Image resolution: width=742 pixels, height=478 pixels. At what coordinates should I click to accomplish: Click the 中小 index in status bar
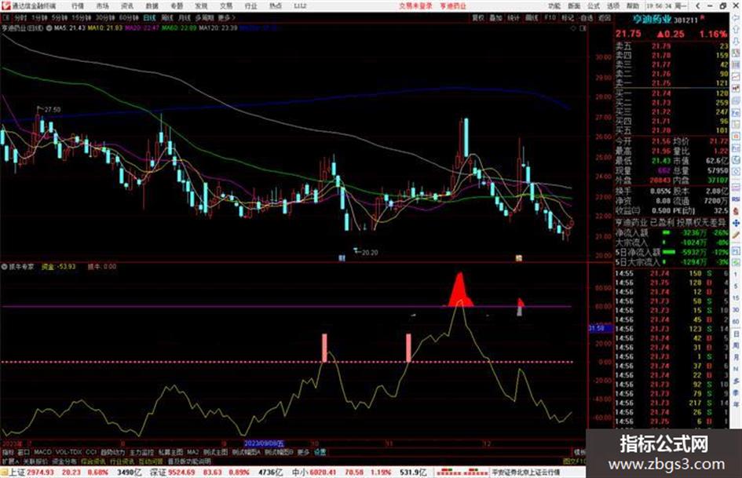pyautogui.click(x=299, y=473)
